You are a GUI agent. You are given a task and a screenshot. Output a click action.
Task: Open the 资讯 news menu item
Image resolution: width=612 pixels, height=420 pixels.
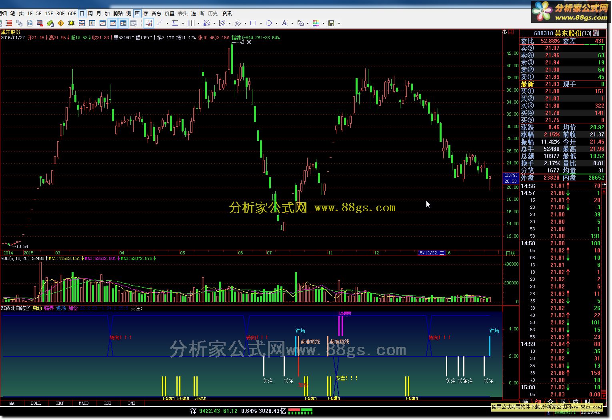227,13
